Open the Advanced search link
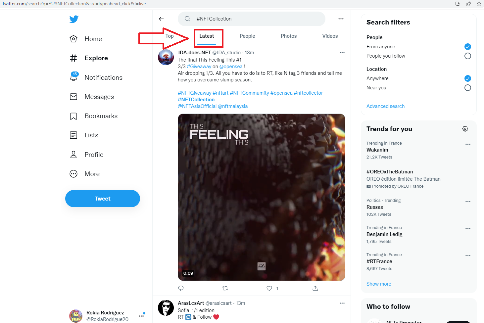The image size is (484, 323). 385,106
